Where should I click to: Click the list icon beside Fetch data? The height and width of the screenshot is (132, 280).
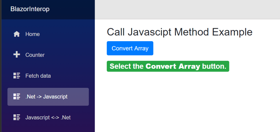point(17,76)
